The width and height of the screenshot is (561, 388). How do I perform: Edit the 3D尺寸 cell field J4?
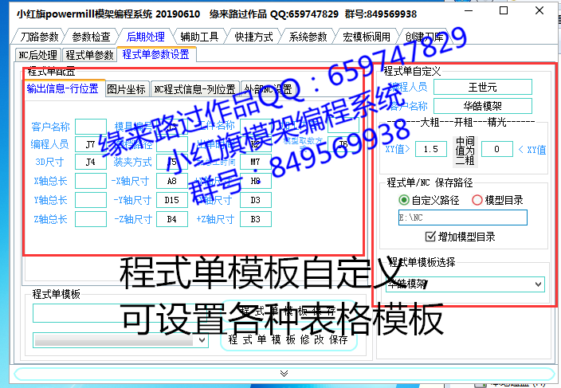coord(91,162)
